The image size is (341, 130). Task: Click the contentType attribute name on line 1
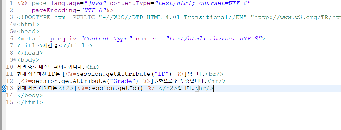[x=130, y=3]
